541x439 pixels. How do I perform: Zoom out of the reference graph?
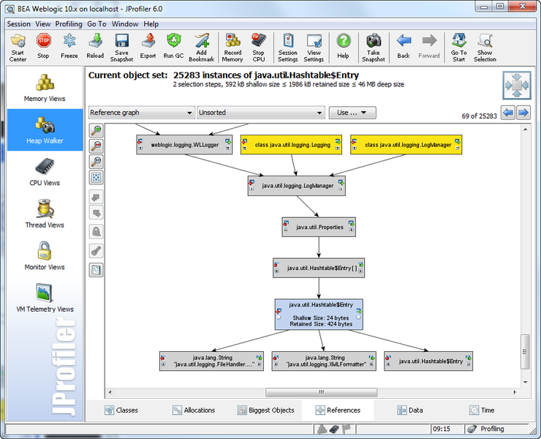[97, 146]
